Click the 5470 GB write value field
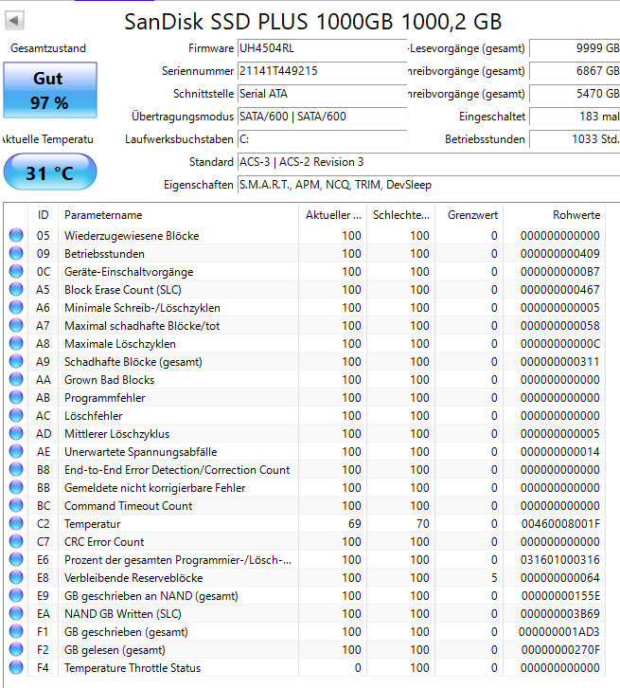The width and height of the screenshot is (620, 688). coord(575,94)
